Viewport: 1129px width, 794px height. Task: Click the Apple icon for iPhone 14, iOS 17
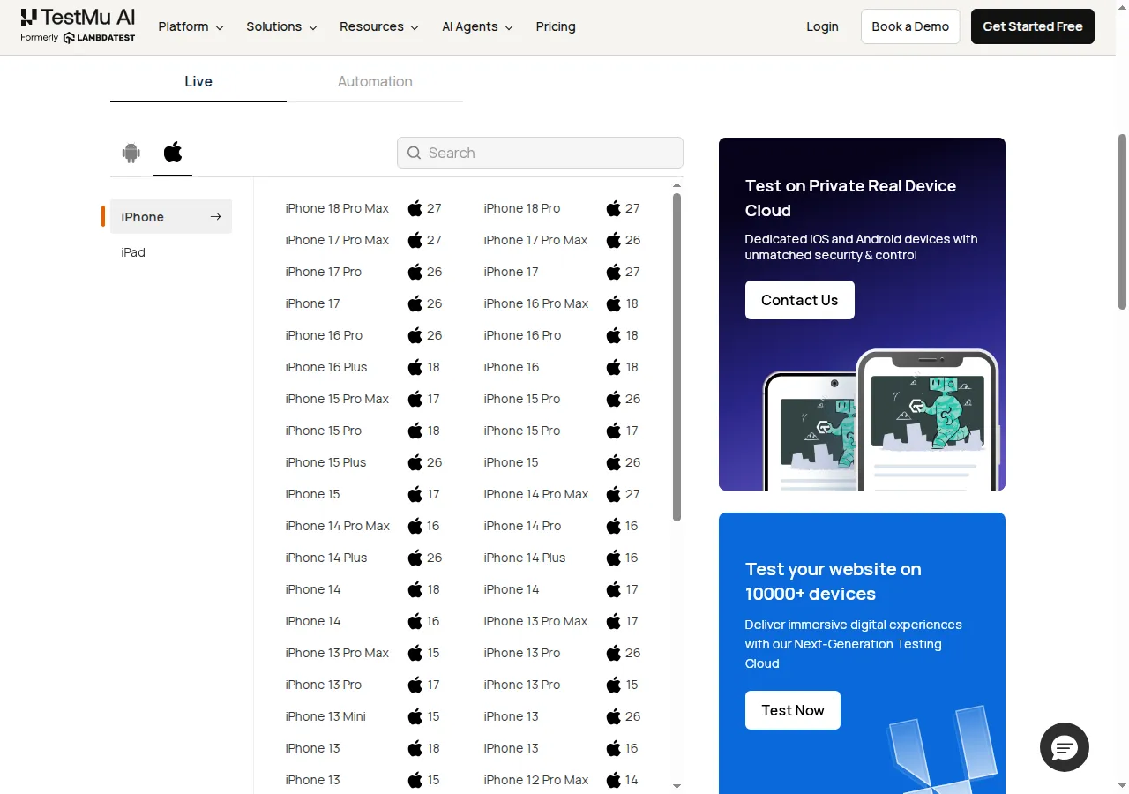pos(614,589)
